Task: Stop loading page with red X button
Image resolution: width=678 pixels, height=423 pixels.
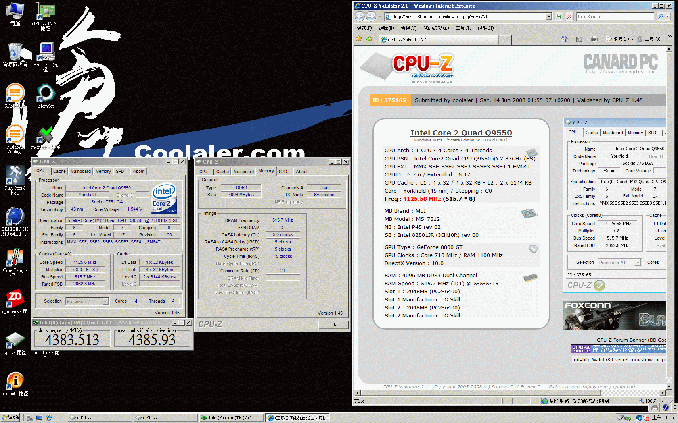Action: 569,17
